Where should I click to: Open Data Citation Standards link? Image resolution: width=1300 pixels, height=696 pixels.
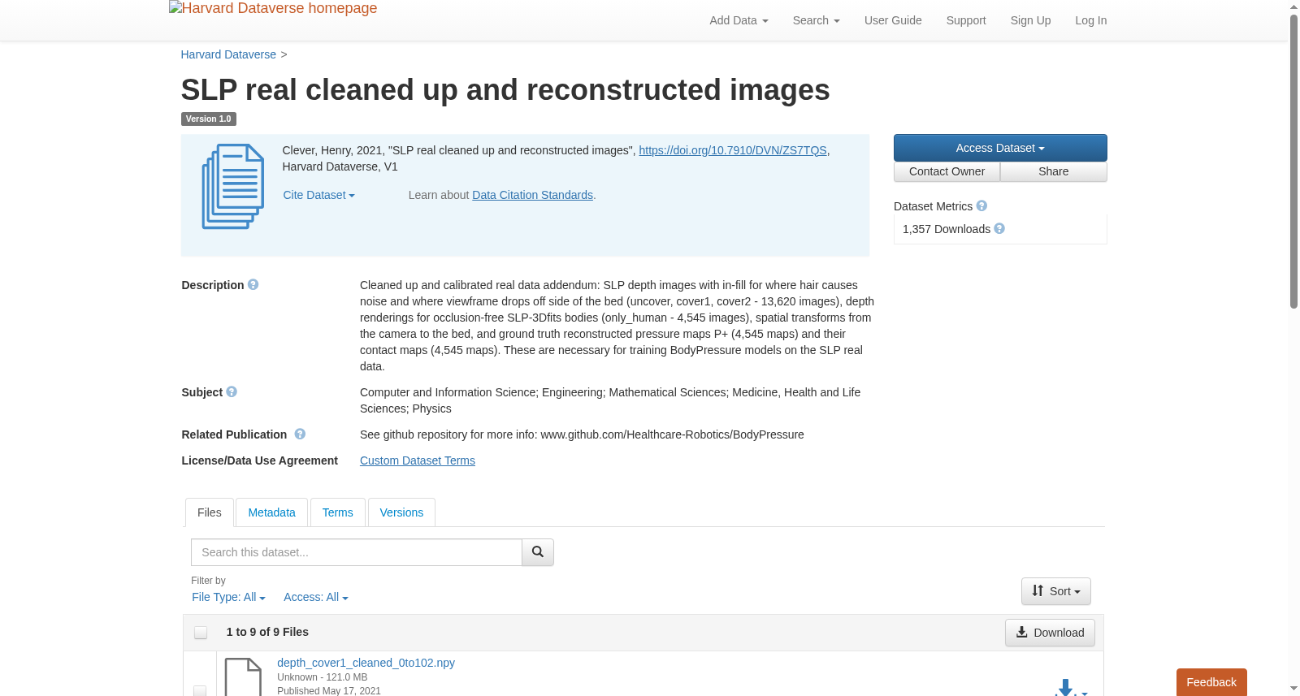pyautogui.click(x=532, y=195)
